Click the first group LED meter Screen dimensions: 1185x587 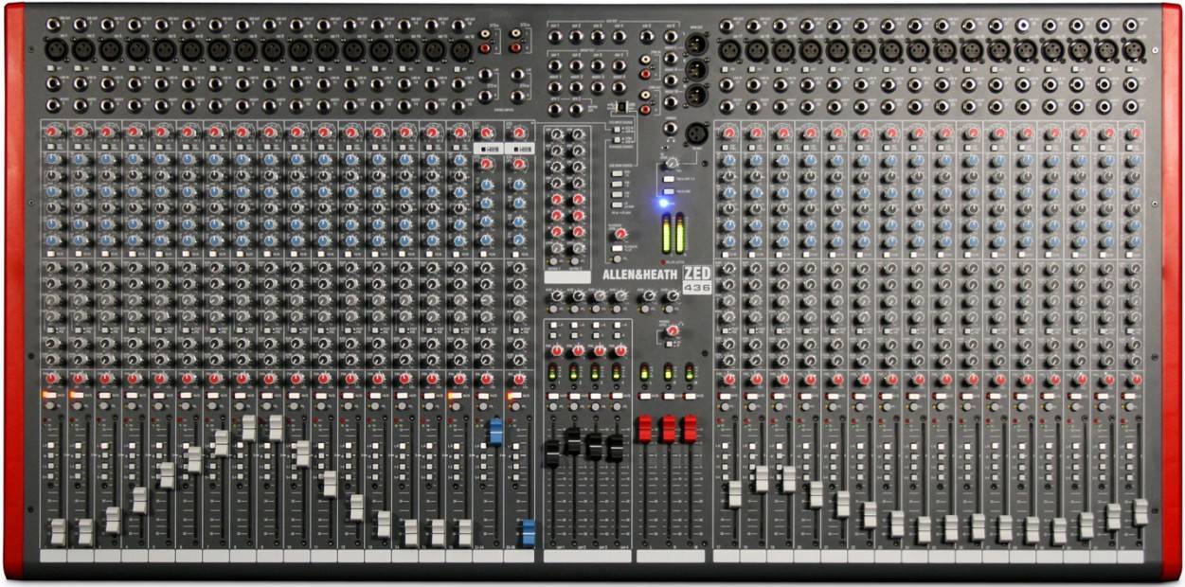click(x=552, y=373)
